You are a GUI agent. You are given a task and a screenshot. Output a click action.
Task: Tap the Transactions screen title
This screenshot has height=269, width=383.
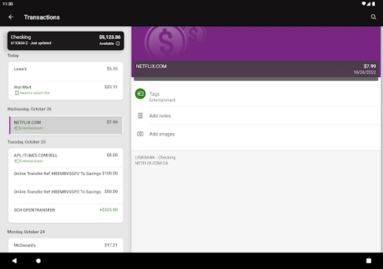click(42, 17)
